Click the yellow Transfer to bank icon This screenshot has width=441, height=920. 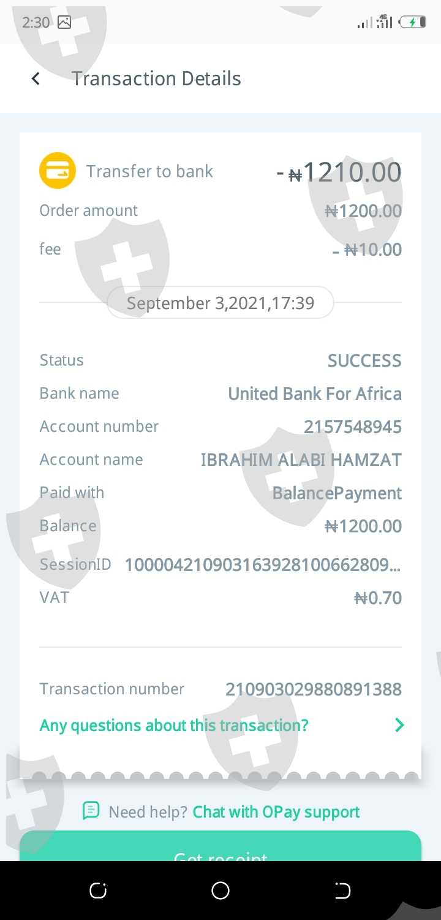pos(58,171)
